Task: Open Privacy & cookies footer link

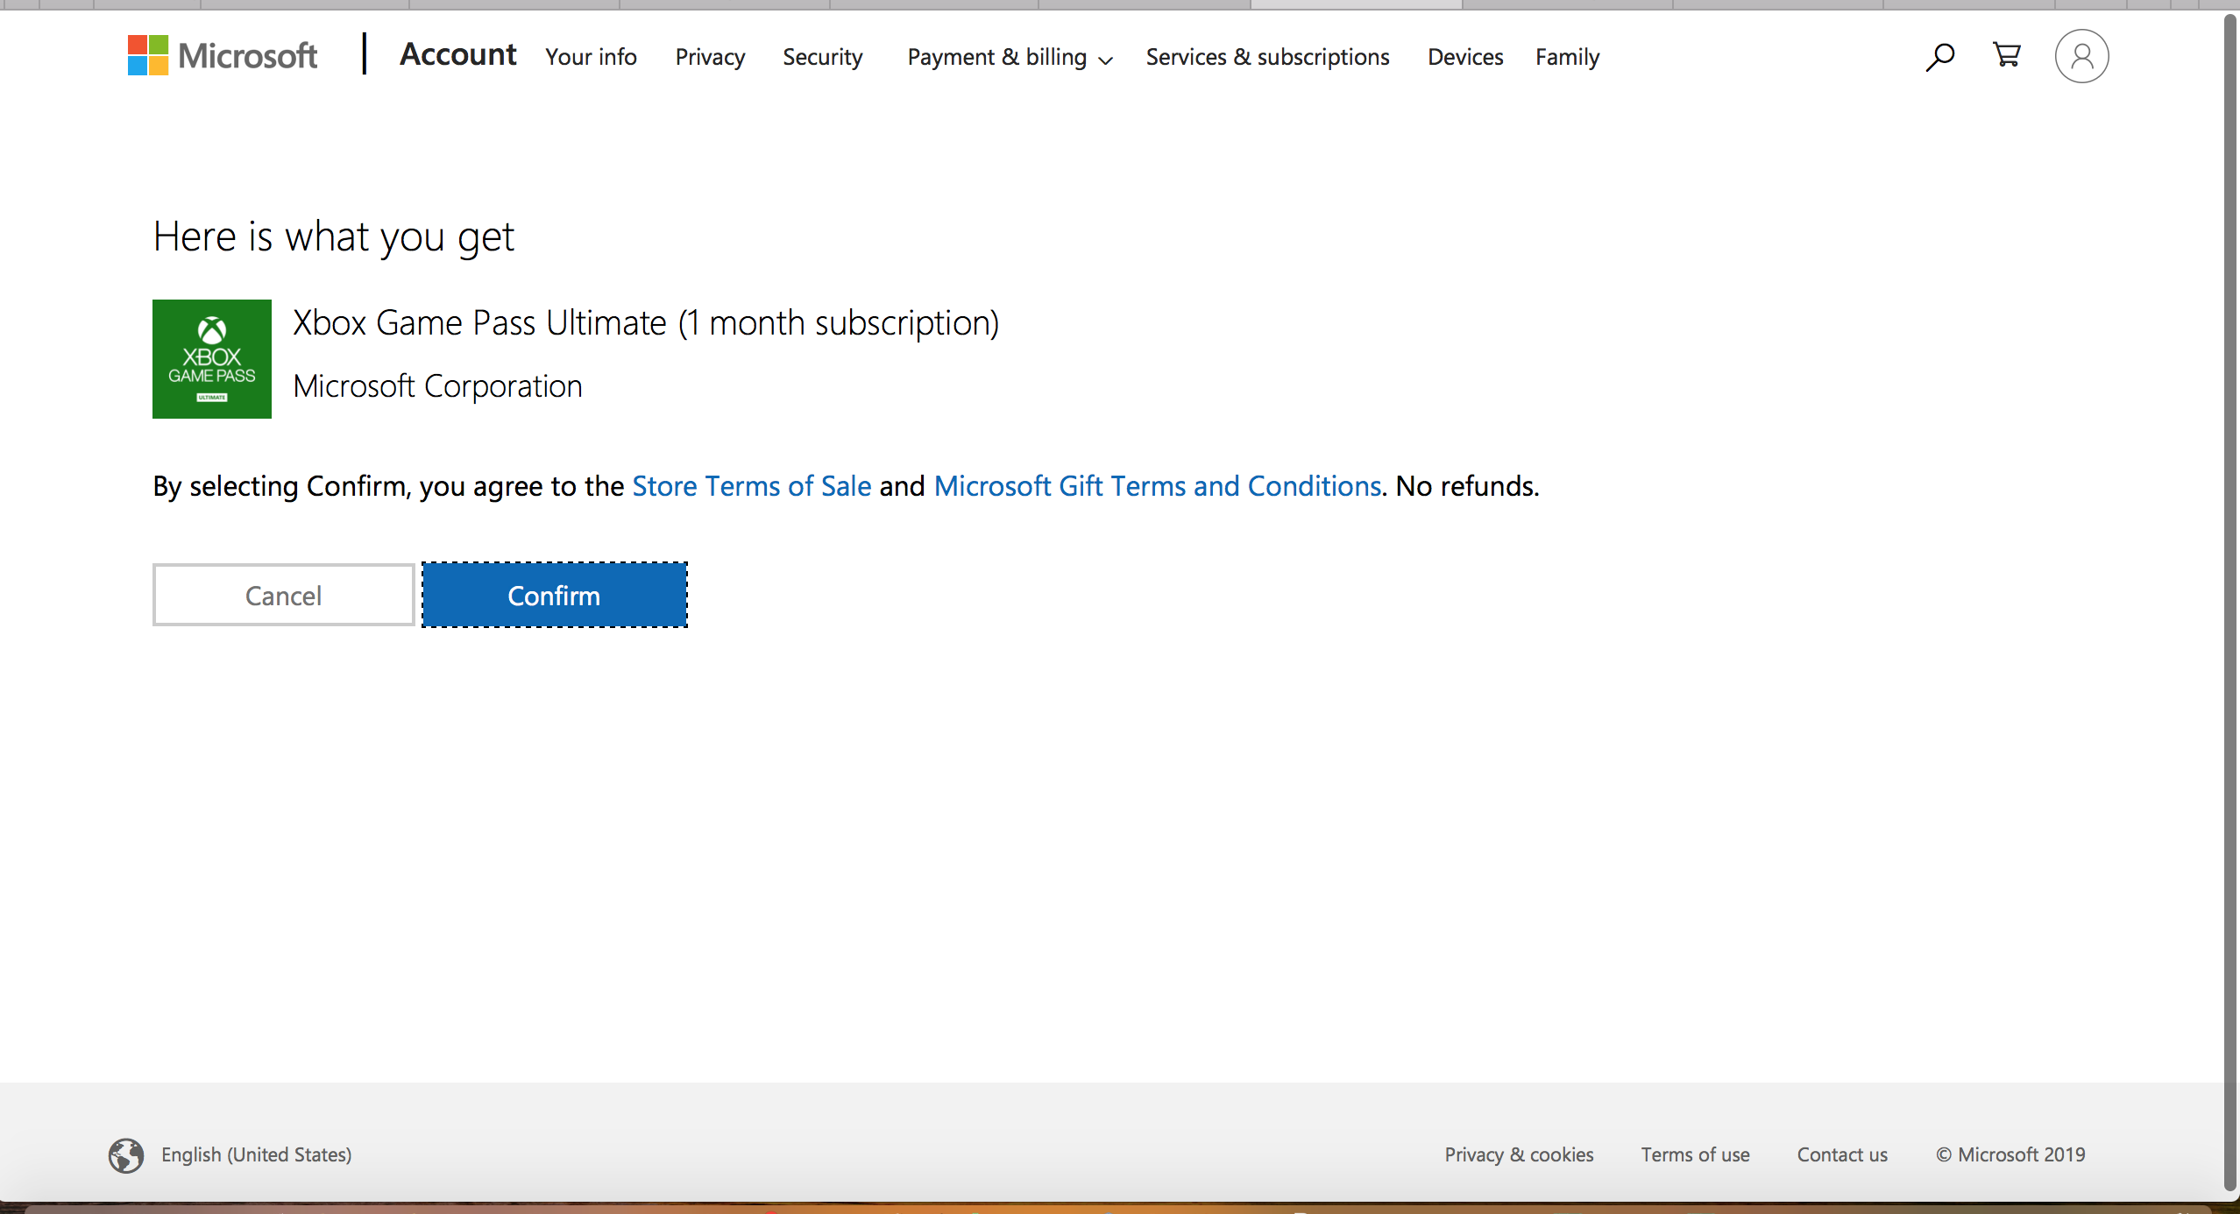Action: click(1519, 1154)
